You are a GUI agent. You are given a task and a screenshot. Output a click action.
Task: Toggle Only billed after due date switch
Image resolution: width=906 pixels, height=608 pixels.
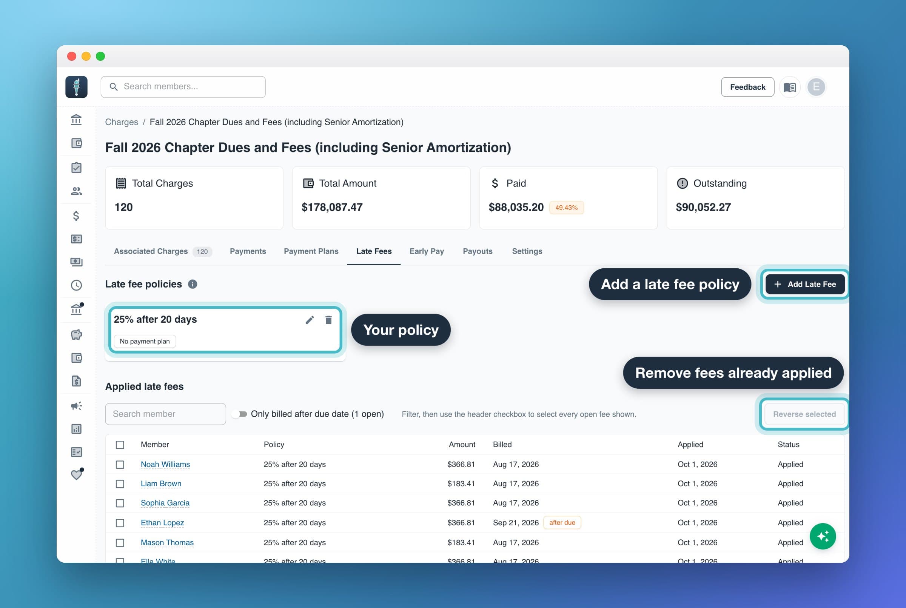(239, 414)
